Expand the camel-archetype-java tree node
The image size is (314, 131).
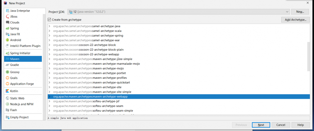(49, 26)
